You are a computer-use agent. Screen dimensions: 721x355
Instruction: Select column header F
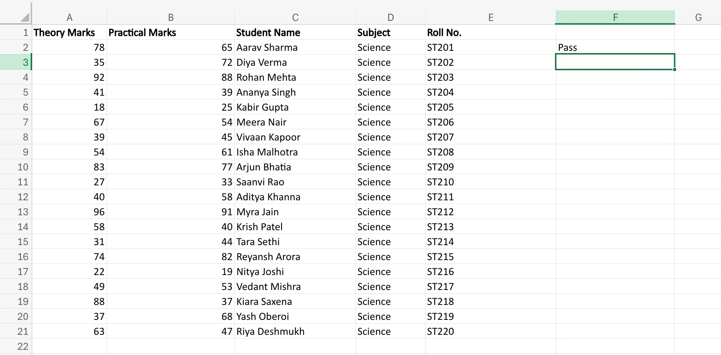point(615,17)
